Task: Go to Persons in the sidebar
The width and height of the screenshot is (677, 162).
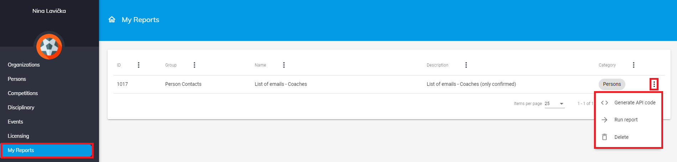Action: click(17, 79)
